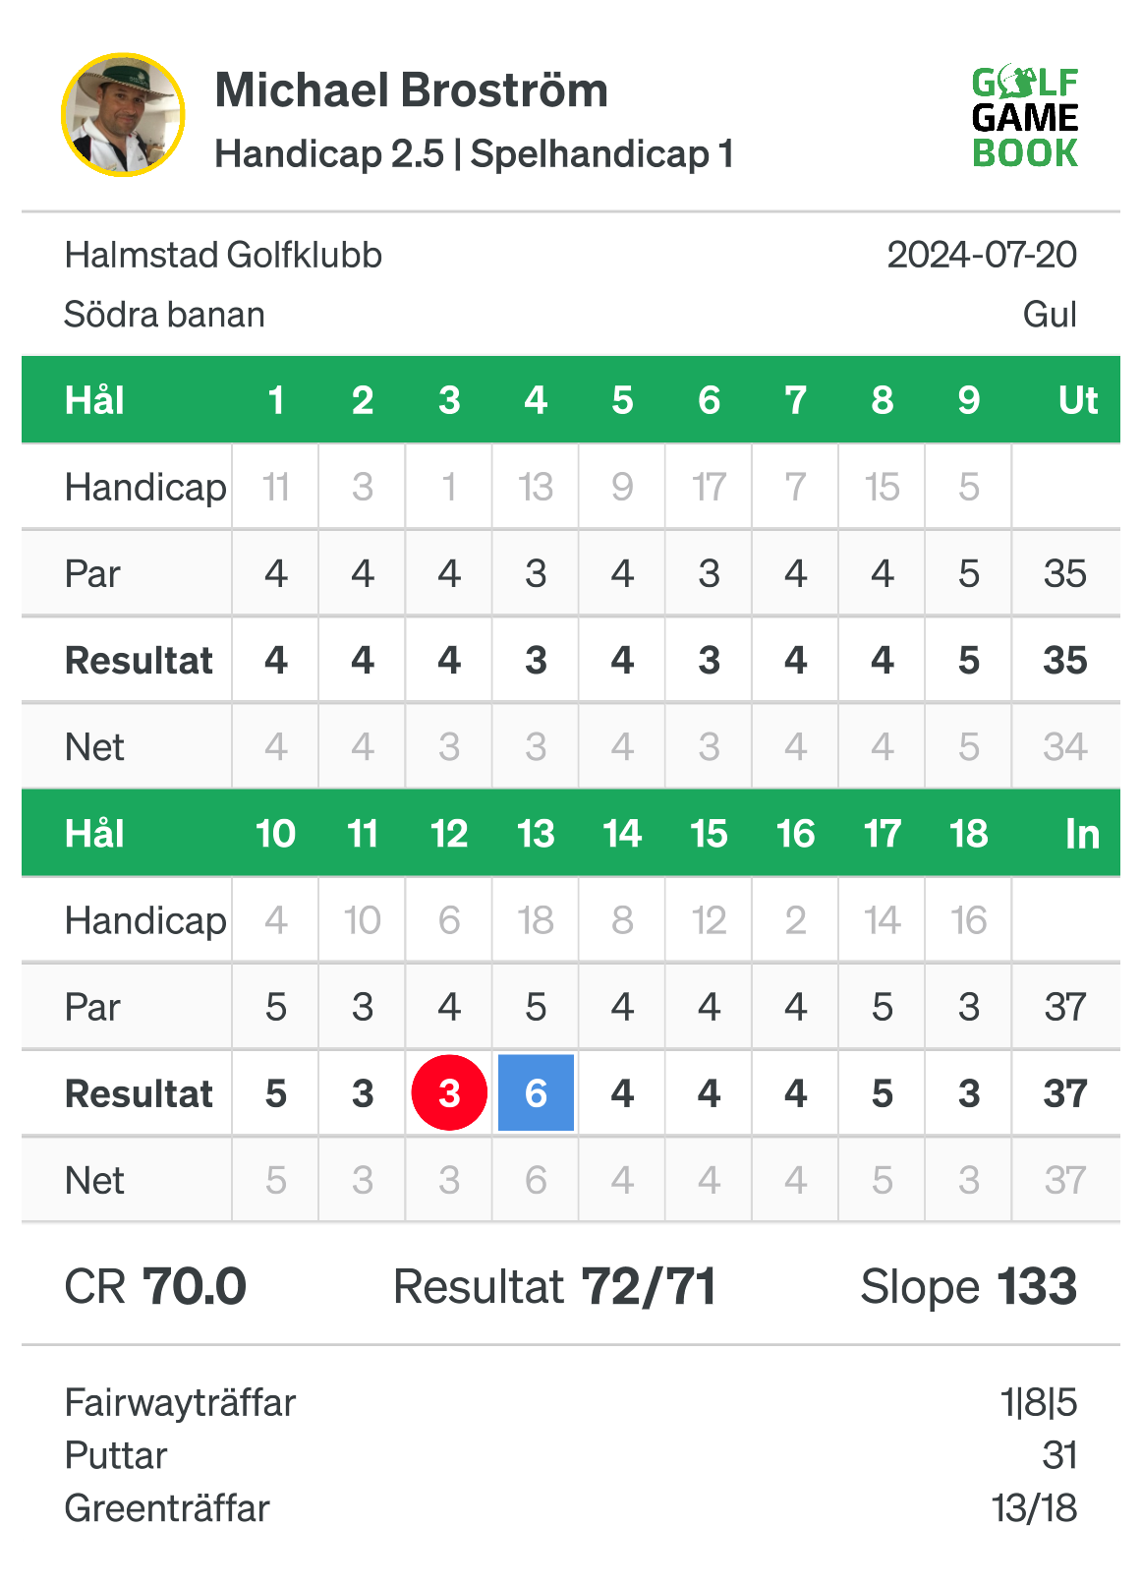Click the Handicap 2.5 Spelhandicap 1 text

pos(475,154)
